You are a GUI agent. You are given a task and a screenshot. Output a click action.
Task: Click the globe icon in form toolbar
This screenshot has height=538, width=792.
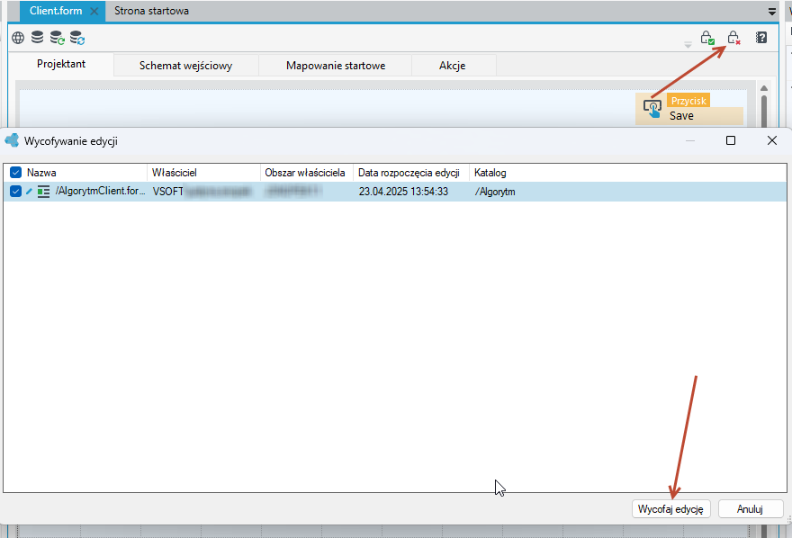coord(18,38)
